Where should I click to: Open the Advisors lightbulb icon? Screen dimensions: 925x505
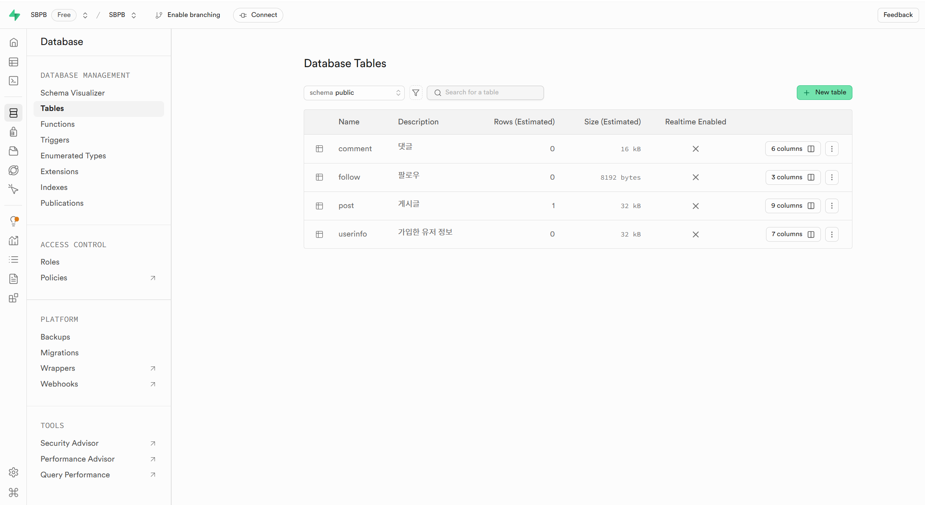pos(13,221)
